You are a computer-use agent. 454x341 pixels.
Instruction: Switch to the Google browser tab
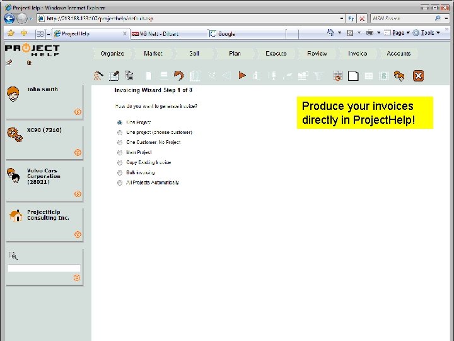(247, 34)
